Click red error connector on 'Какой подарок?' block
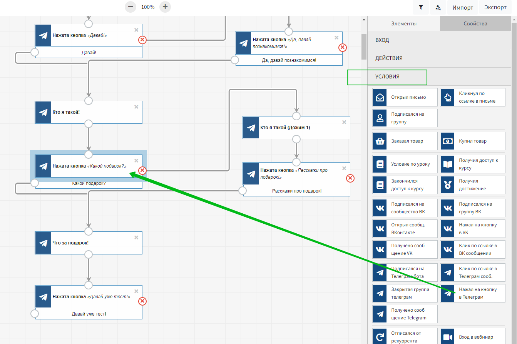Image resolution: width=517 pixels, height=344 pixels. pos(142,170)
